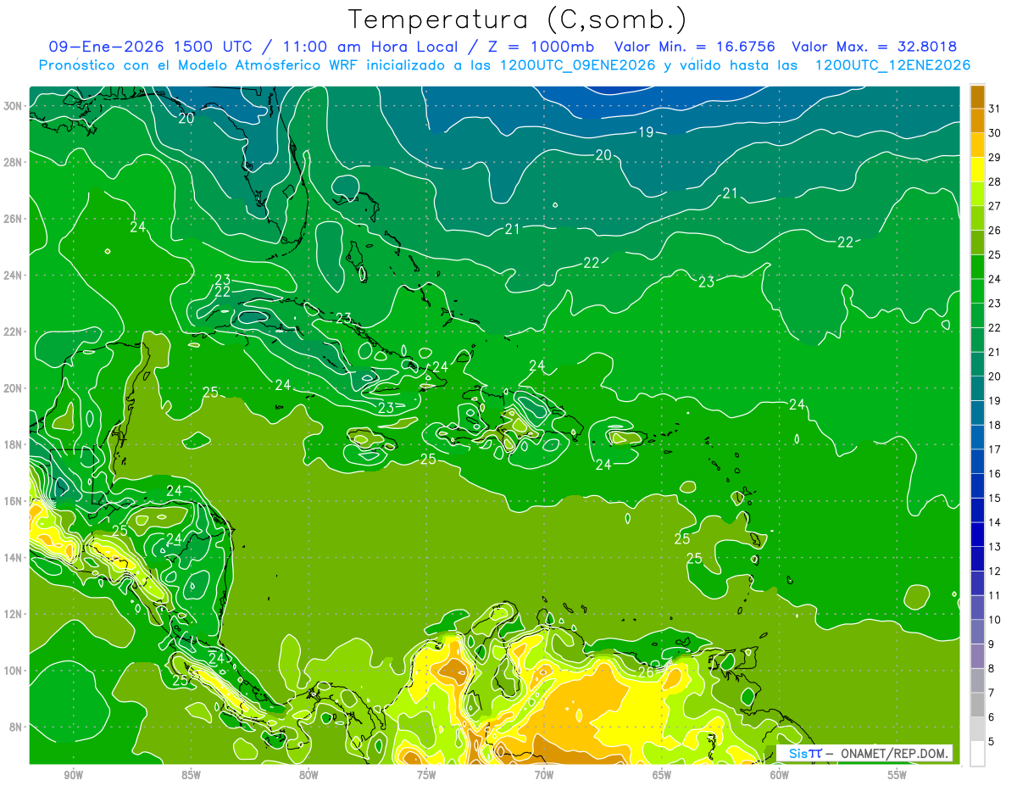This screenshot has width=1017, height=786.
Task: Click the 8N latitude axis label
Action: pos(17,727)
